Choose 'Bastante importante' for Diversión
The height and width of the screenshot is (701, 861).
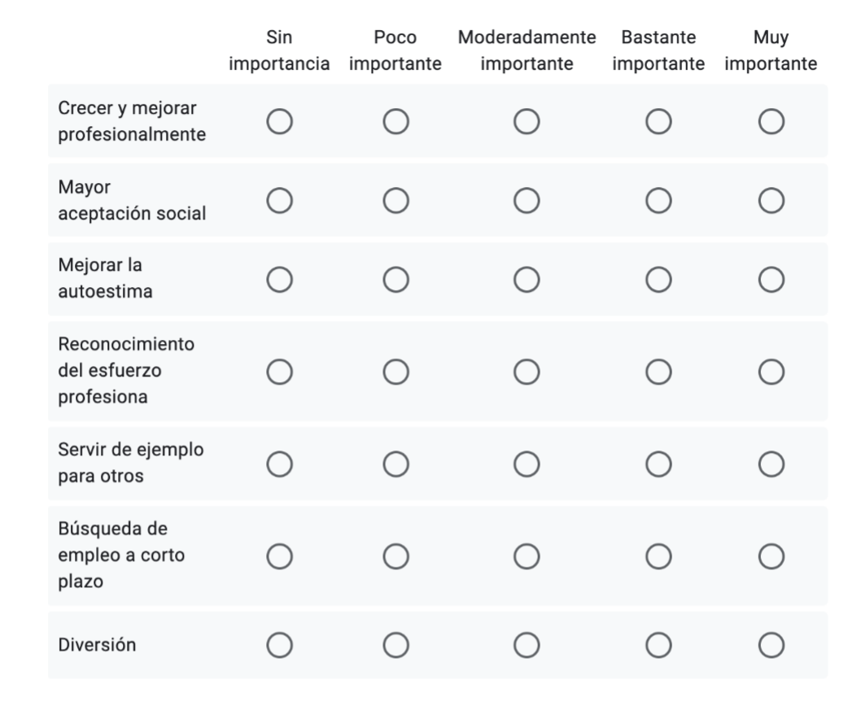(x=658, y=647)
